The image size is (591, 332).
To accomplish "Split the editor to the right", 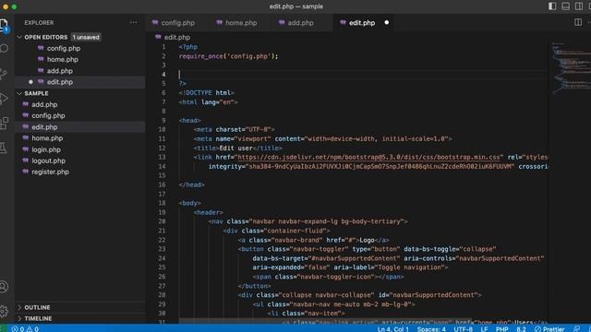I will click(578, 22).
